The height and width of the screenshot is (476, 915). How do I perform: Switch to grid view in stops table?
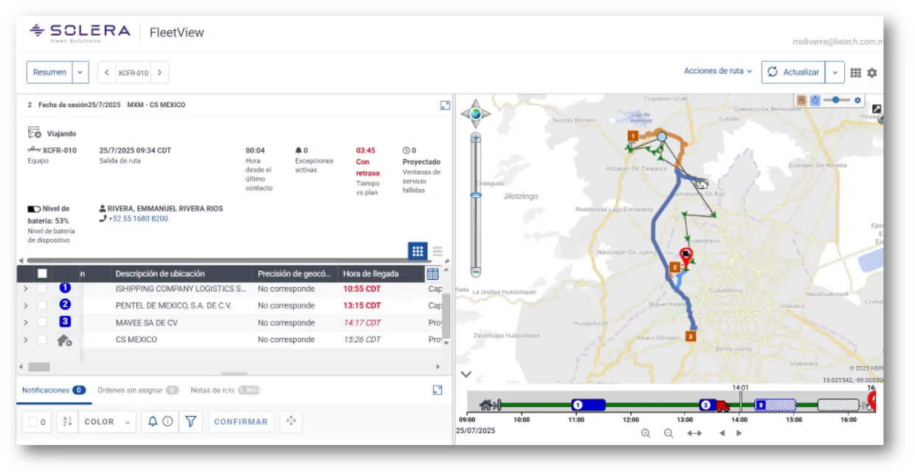coord(418,251)
